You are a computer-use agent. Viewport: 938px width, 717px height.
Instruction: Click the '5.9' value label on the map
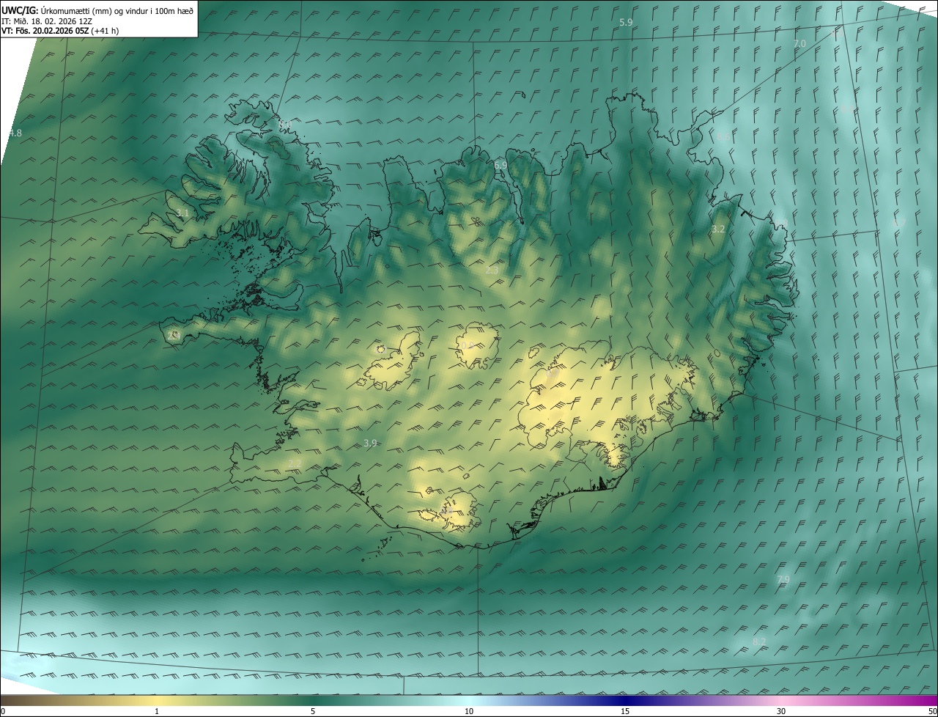(x=626, y=23)
